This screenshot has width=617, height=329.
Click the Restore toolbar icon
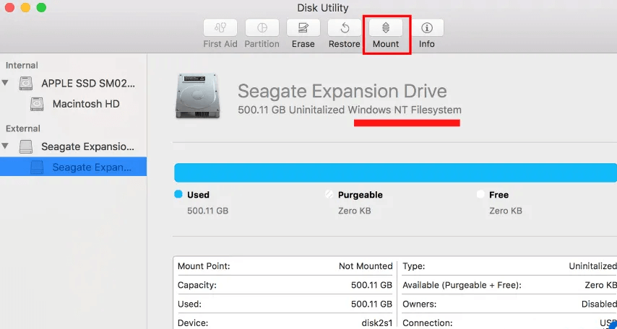pos(345,28)
